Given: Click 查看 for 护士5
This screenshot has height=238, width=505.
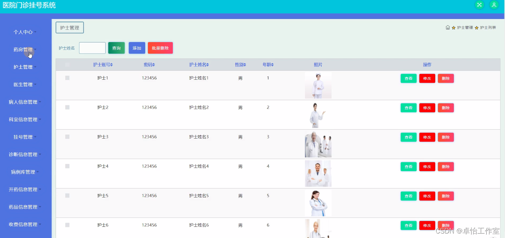Looking at the screenshot, I should click(409, 196).
